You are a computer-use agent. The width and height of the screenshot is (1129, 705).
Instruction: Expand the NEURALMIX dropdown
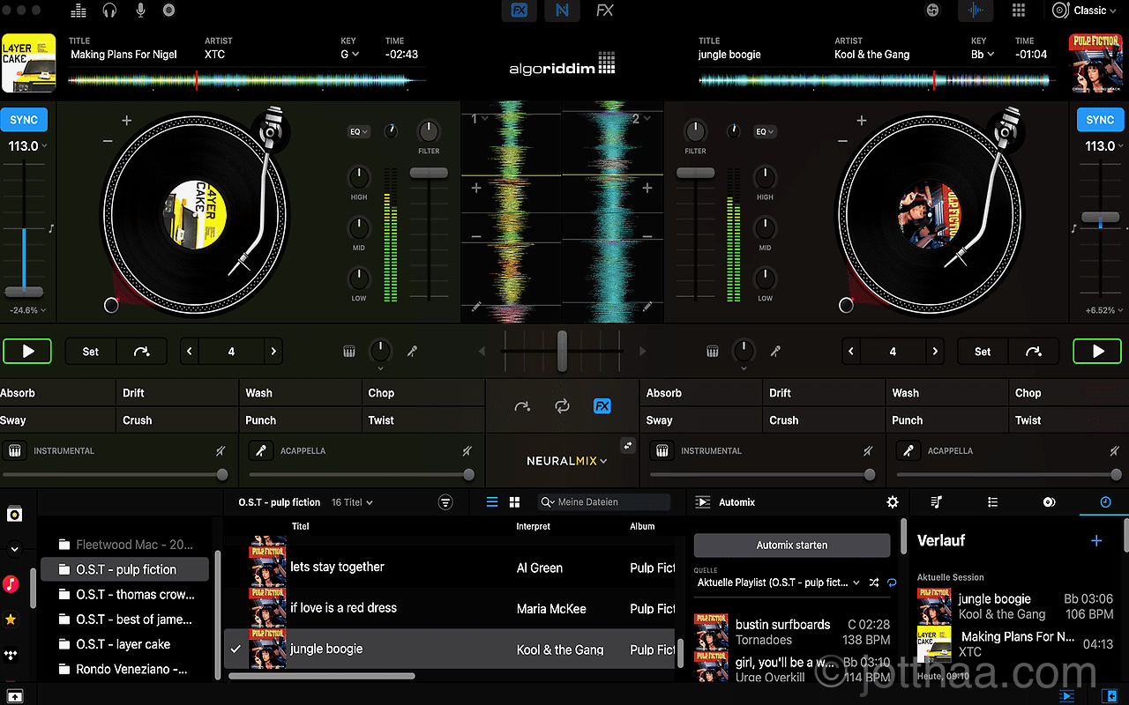tap(567, 461)
